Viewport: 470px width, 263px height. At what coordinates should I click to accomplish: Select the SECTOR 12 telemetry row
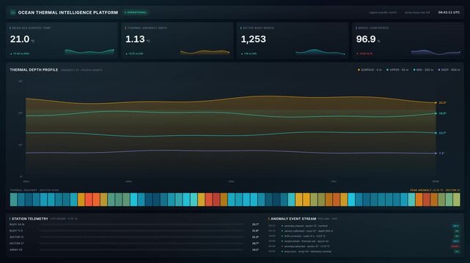134,237
